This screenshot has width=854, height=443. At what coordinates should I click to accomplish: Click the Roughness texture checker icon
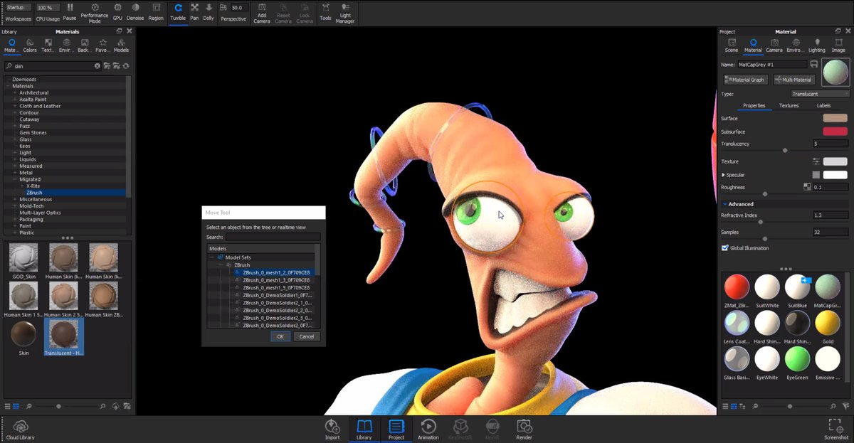click(807, 187)
